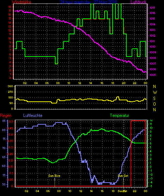Click the humidity axis value 55
This screenshot has height=196, width=164.
tap(4, 175)
